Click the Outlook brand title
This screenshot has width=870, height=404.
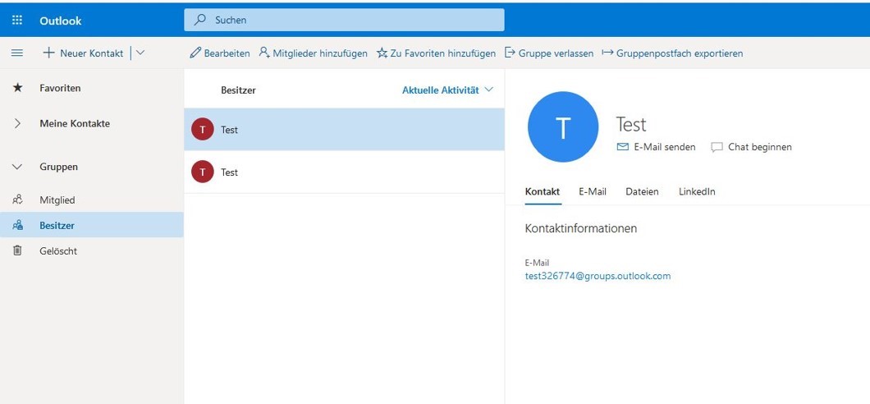pyautogui.click(x=61, y=21)
